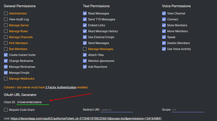Uncheck Send TTS Messages

point(85,19)
